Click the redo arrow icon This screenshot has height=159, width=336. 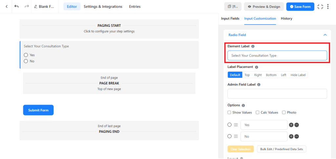click(27, 7)
